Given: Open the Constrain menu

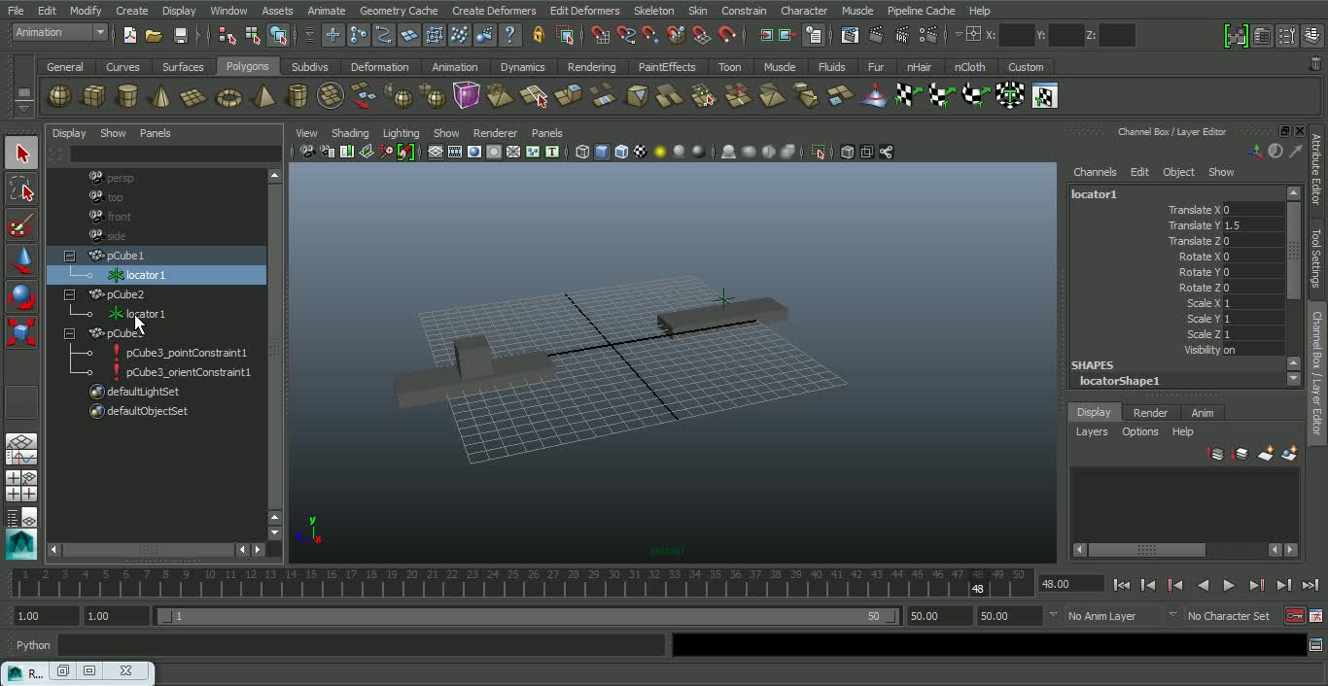Looking at the screenshot, I should pyautogui.click(x=744, y=11).
